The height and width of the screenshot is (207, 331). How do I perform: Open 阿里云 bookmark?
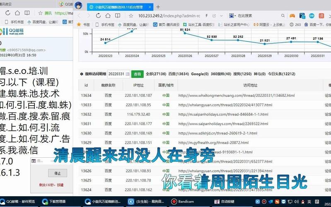pyautogui.click(x=269, y=24)
